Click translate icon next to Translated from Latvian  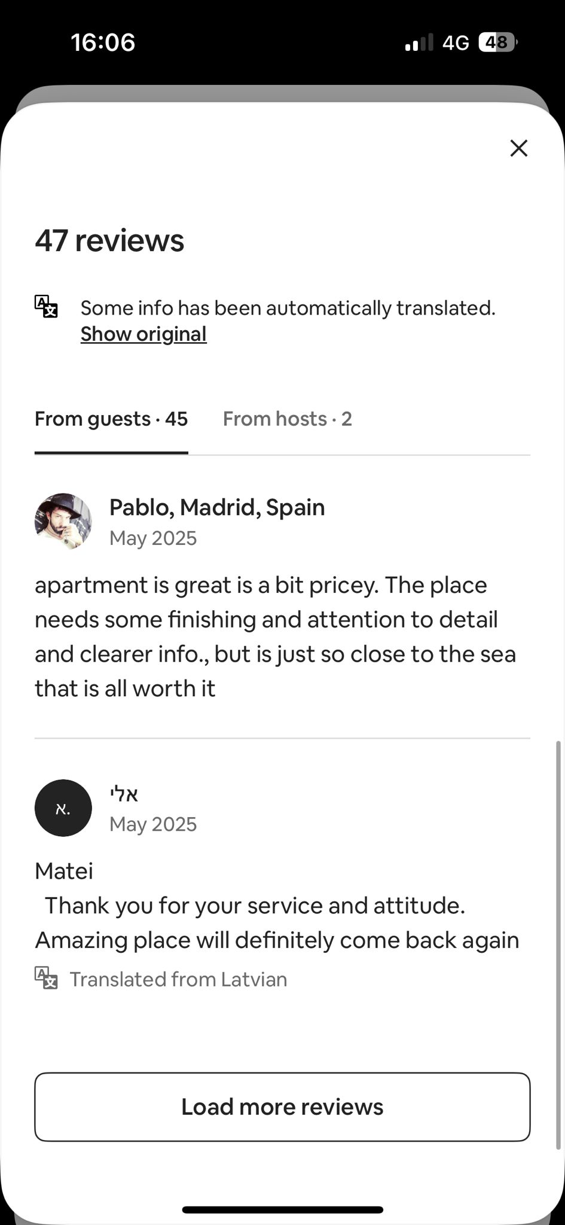click(x=46, y=979)
